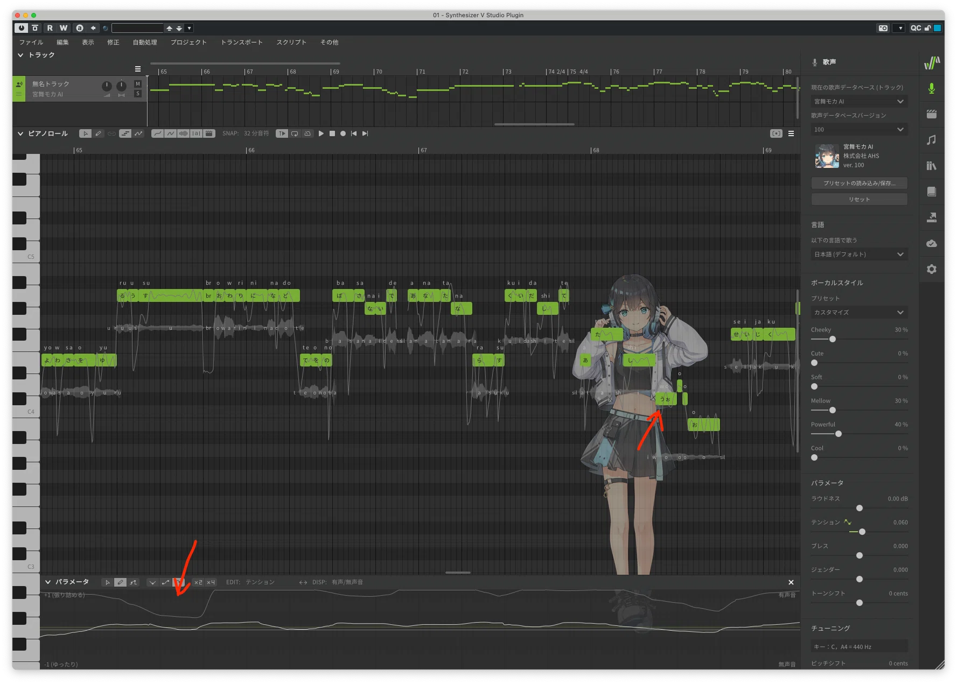The image size is (957, 684).
Task: Mute the track using the M button
Action: click(x=138, y=84)
